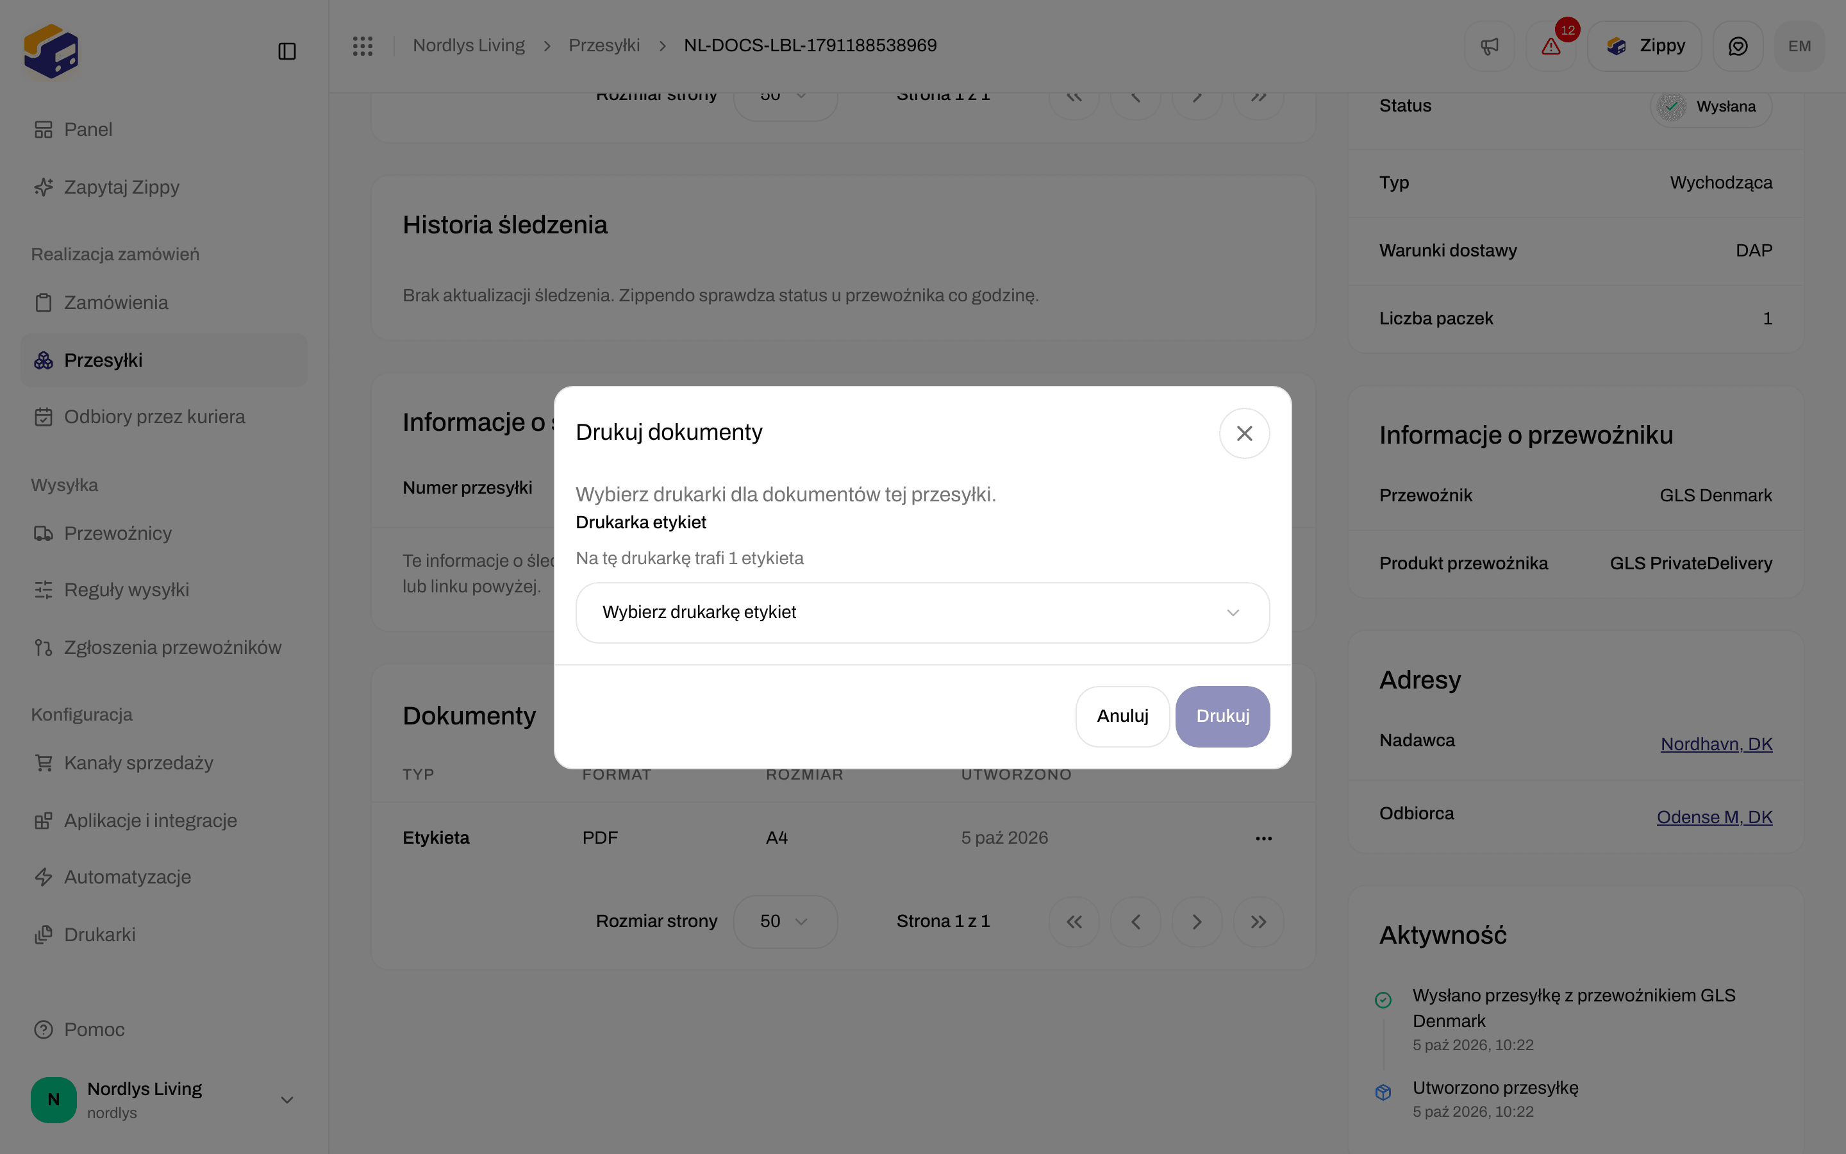Image resolution: width=1846 pixels, height=1154 pixels.
Task: Open the apps grid icon
Action: click(363, 46)
